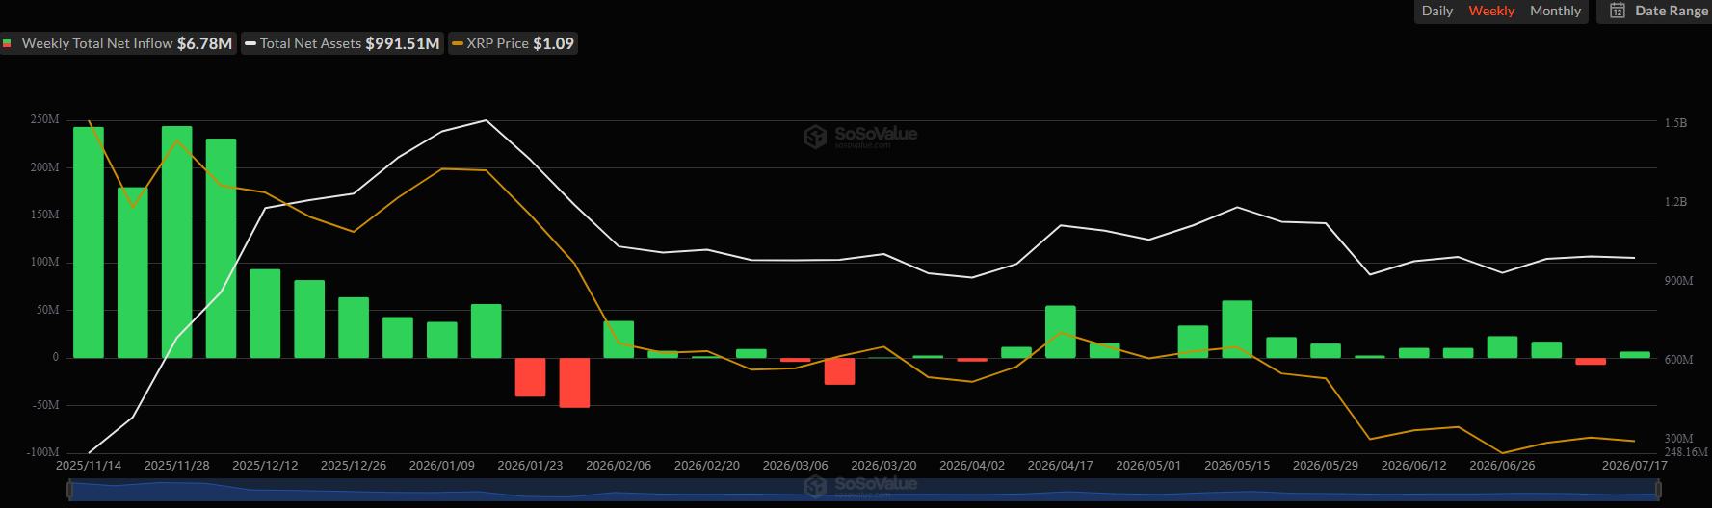The image size is (1712, 508).
Task: Click the 2025/11/14 date axis label
Action: [x=89, y=466]
